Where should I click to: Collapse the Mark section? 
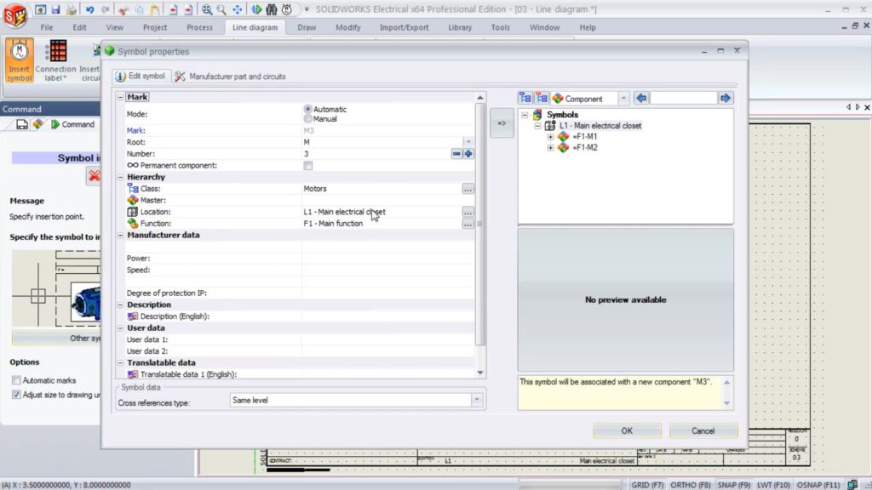(x=120, y=97)
